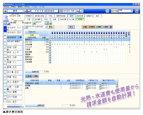Screen dimensions: 143x115
Task: Open the picker icon in the 日用品費 row
Action: coord(50,45)
